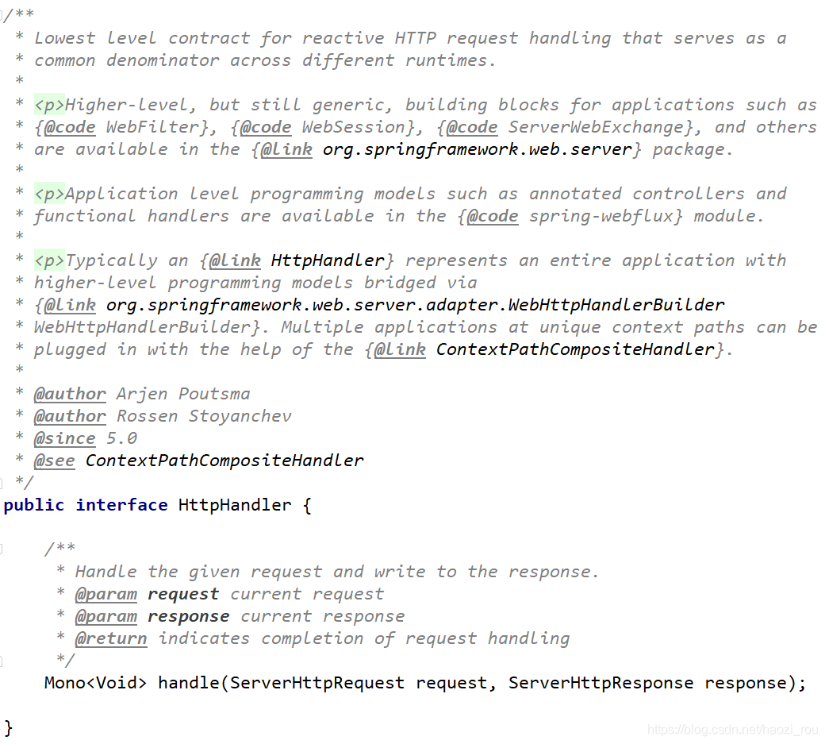Click the interface keyword
This screenshot has height=744, width=825.
click(121, 505)
